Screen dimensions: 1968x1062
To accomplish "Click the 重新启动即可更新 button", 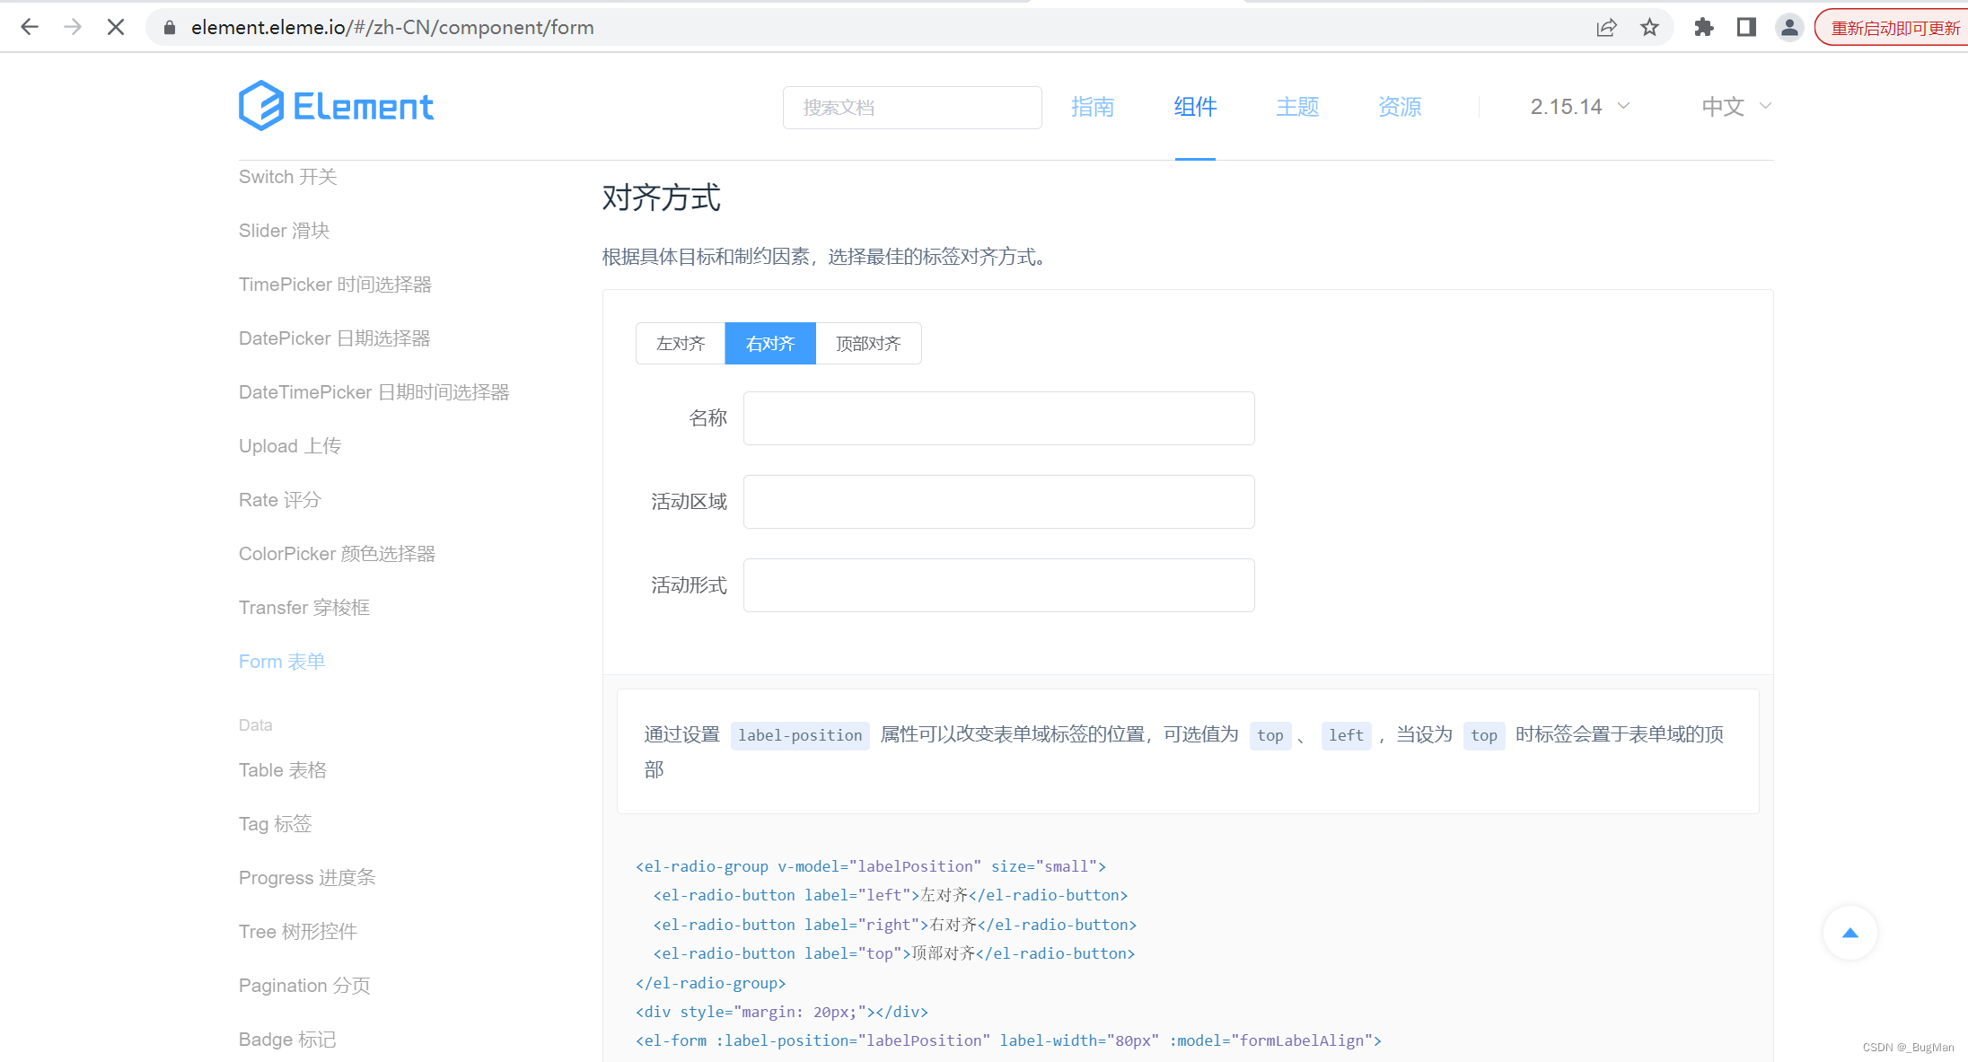I will 1894,28.
